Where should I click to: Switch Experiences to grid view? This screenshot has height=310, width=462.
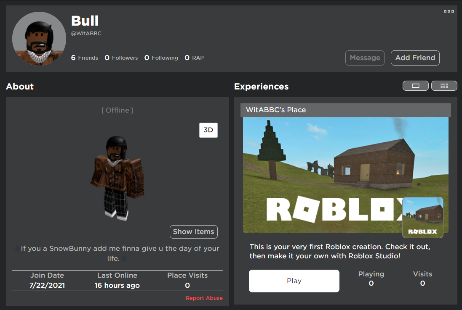point(444,86)
